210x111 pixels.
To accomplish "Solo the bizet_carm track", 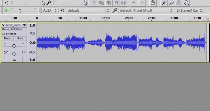I will (20, 39).
